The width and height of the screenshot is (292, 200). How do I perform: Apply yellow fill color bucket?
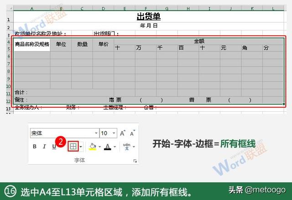93,146
